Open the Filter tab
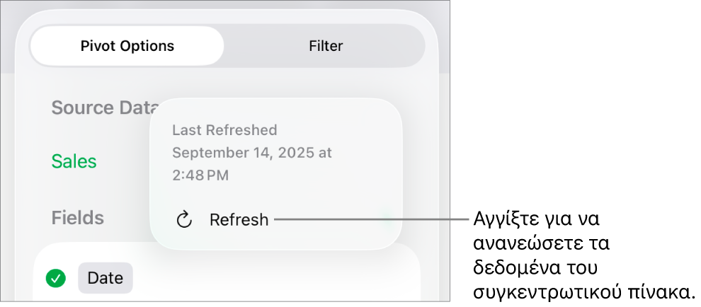 coord(326,47)
